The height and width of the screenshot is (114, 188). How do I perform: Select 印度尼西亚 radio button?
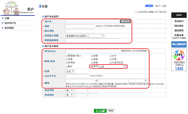[x=110, y=63]
